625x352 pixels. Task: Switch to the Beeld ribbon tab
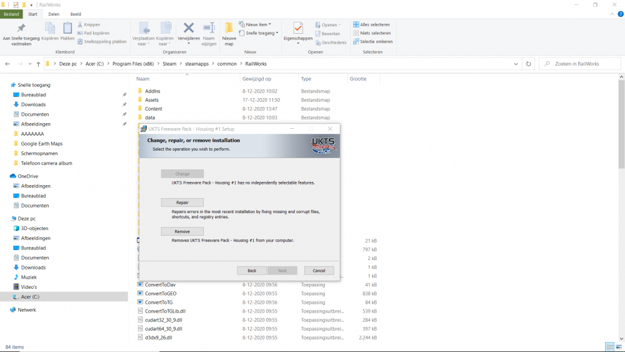76,14
